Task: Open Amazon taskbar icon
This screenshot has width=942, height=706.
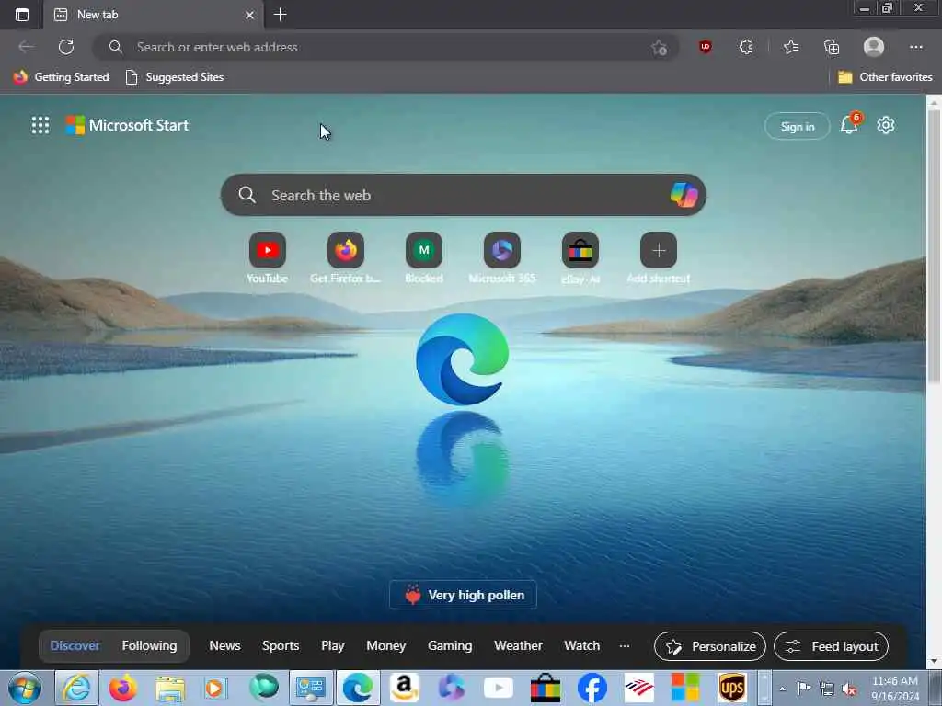Action: (x=405, y=688)
